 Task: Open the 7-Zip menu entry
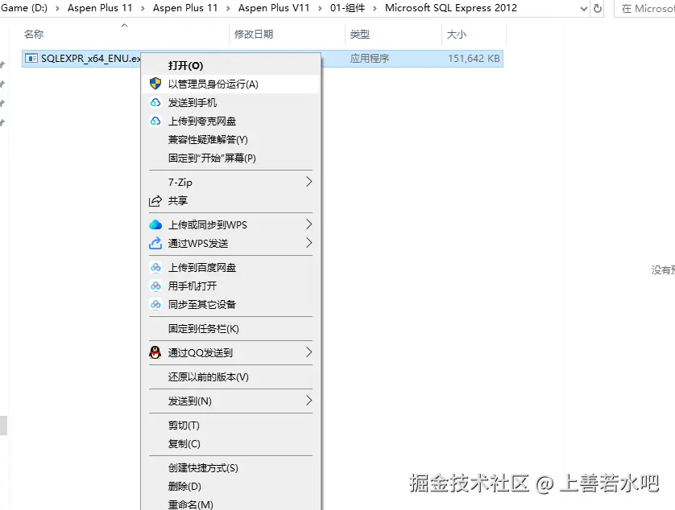pos(230,182)
